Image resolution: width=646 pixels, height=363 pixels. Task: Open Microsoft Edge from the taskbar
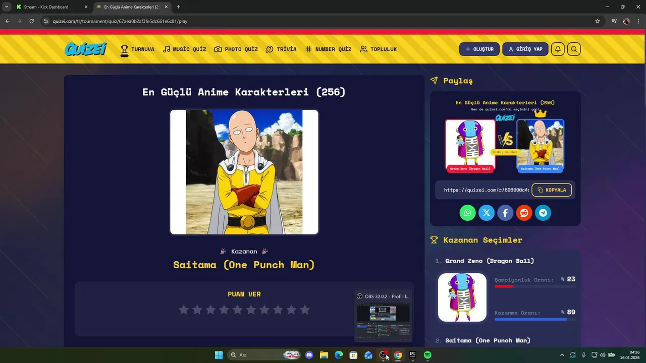(x=339, y=355)
